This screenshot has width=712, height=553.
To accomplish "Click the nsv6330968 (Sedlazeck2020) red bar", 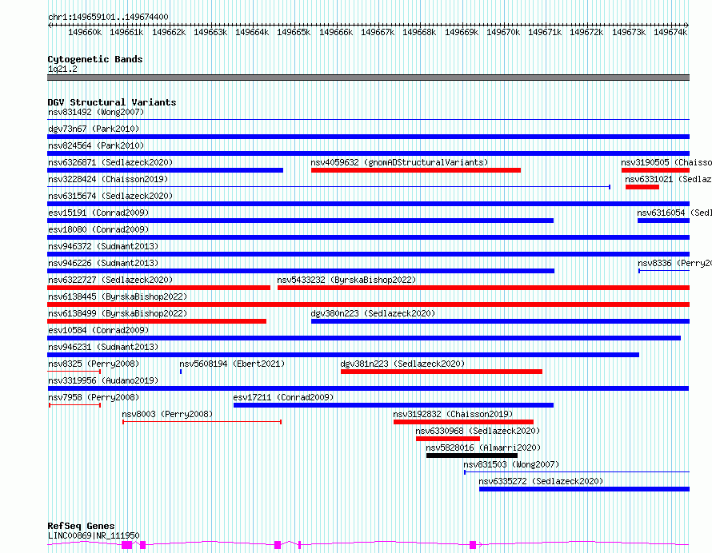I will click(448, 440).
